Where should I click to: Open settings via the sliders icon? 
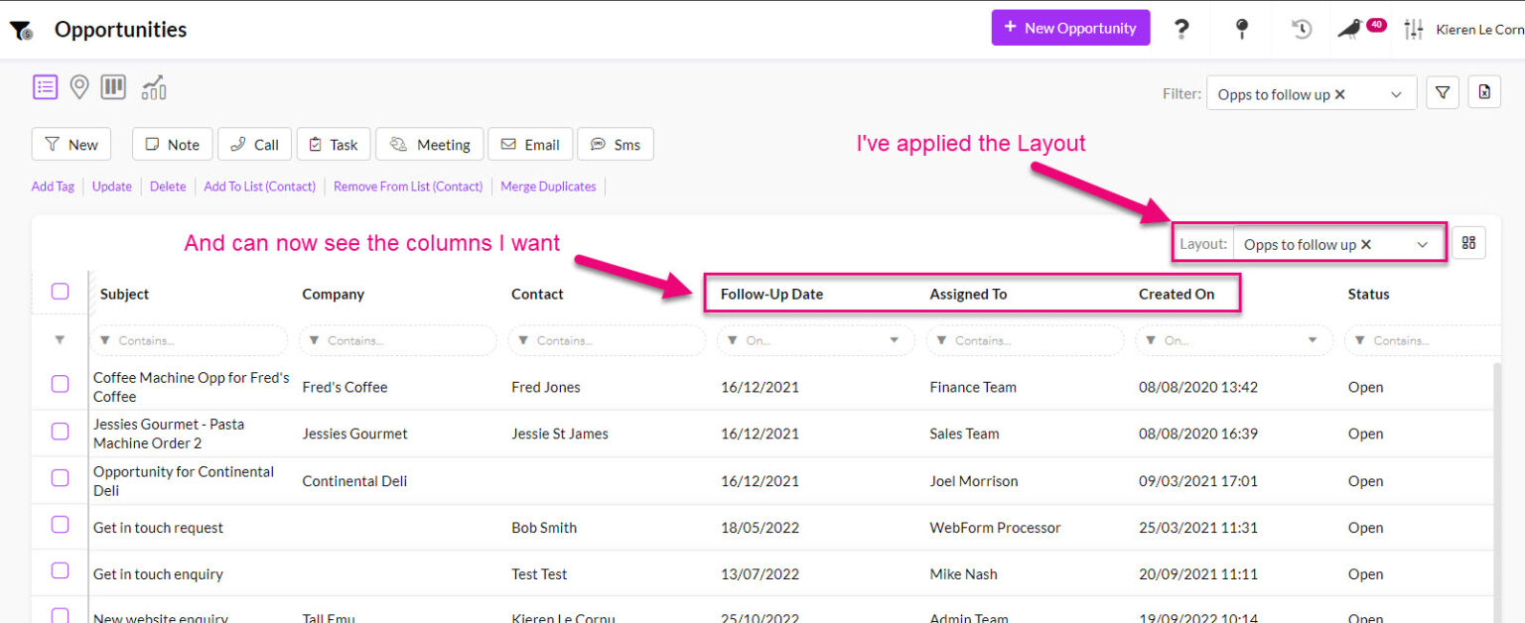coord(1414,29)
